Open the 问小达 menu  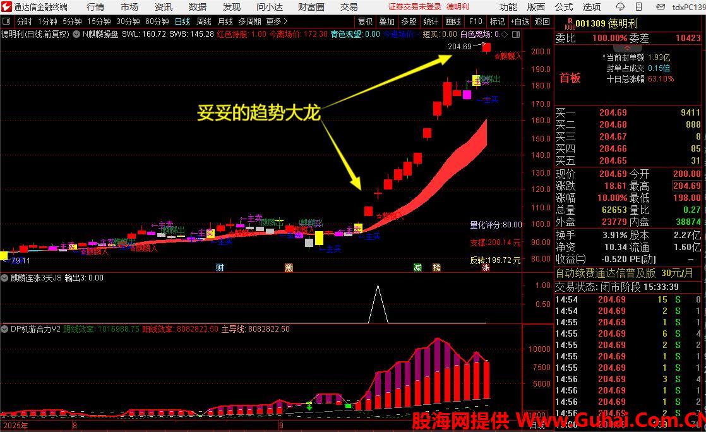270,7
